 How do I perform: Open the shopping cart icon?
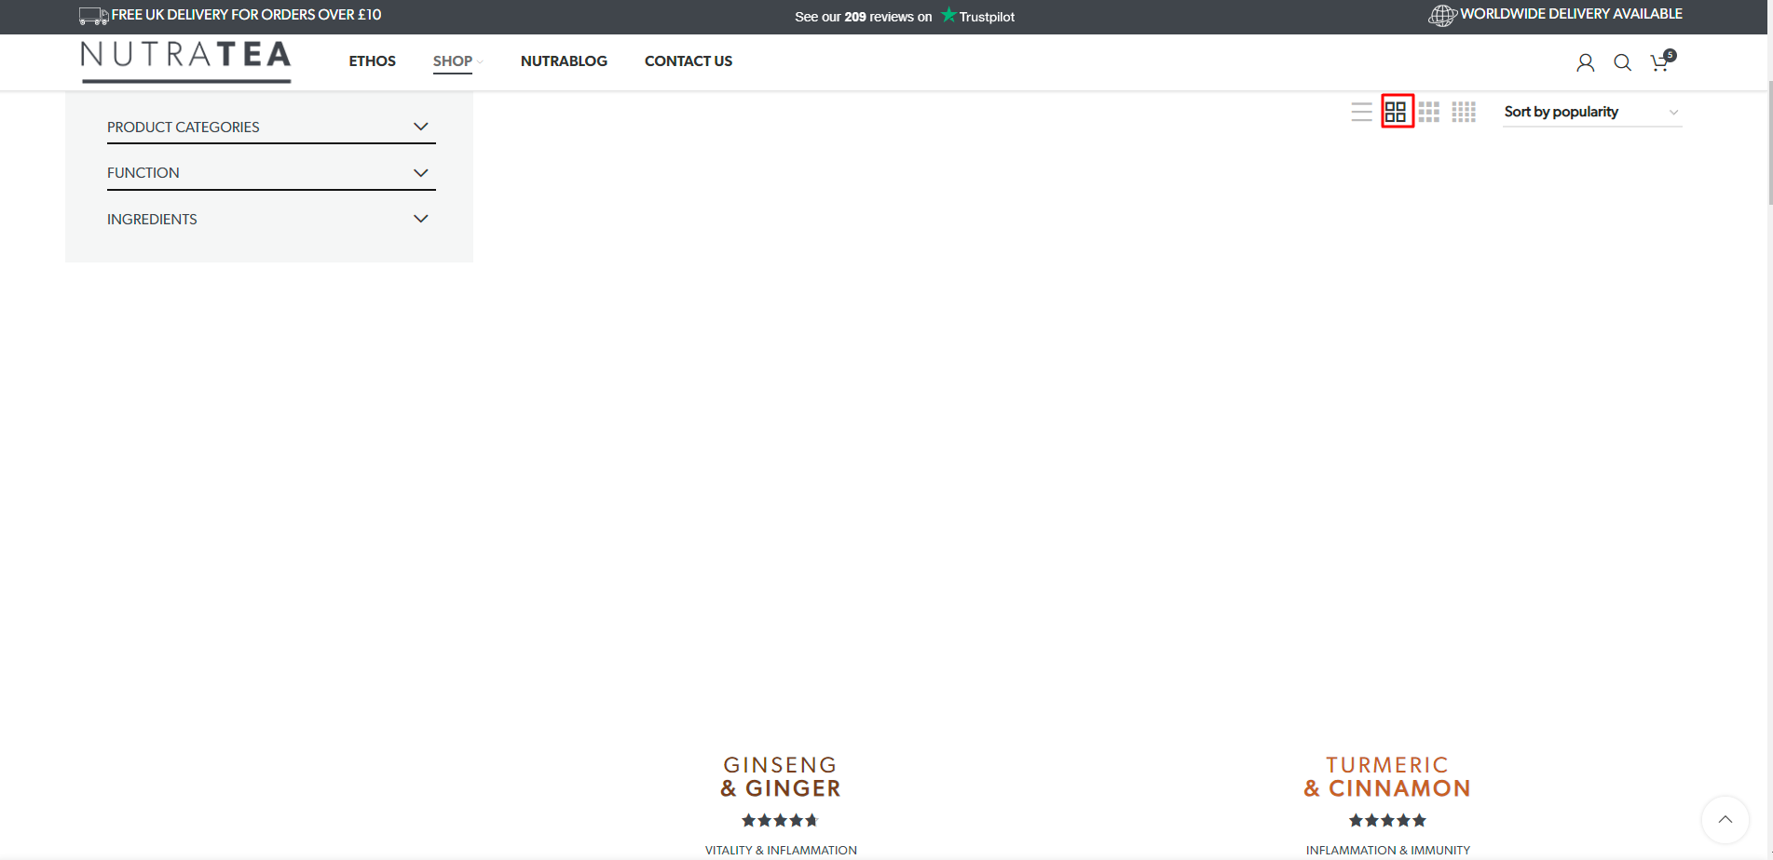[1662, 60]
